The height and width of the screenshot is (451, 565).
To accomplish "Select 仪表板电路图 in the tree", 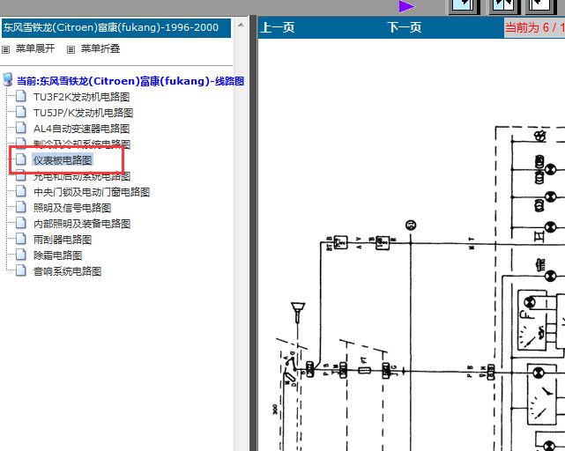I will 63,160.
